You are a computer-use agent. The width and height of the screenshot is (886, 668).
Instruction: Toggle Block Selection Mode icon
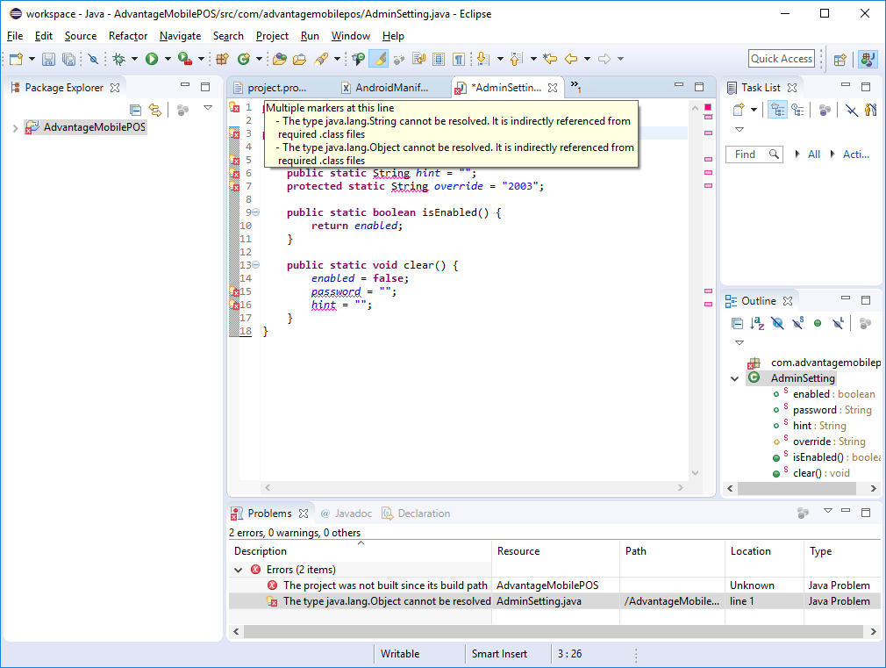(439, 59)
